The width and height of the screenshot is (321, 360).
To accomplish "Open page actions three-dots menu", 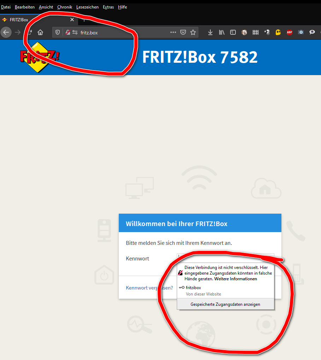I will pyautogui.click(x=173, y=32).
